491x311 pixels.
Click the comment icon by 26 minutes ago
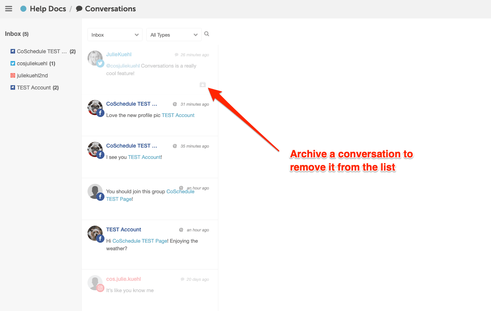176,55
